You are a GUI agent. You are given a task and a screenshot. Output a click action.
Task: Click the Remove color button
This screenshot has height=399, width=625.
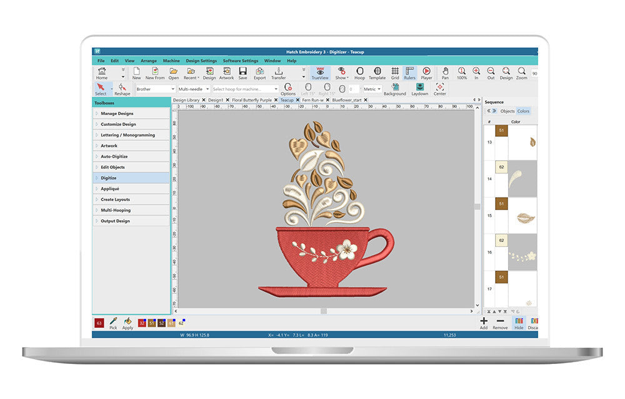click(x=500, y=323)
